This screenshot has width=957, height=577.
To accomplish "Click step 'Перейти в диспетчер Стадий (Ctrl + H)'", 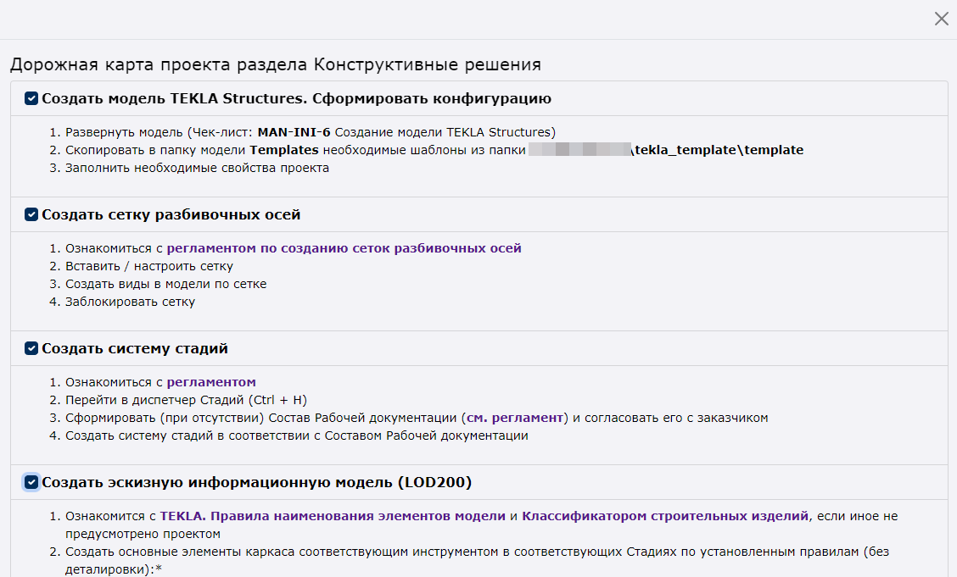I will point(186,400).
